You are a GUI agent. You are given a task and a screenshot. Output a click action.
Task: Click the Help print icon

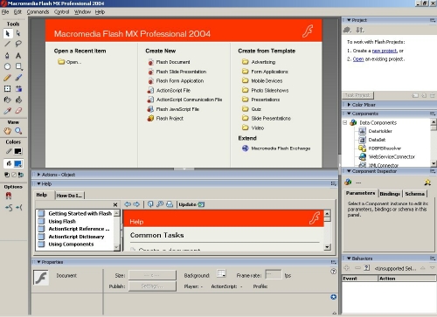[x=170, y=204]
